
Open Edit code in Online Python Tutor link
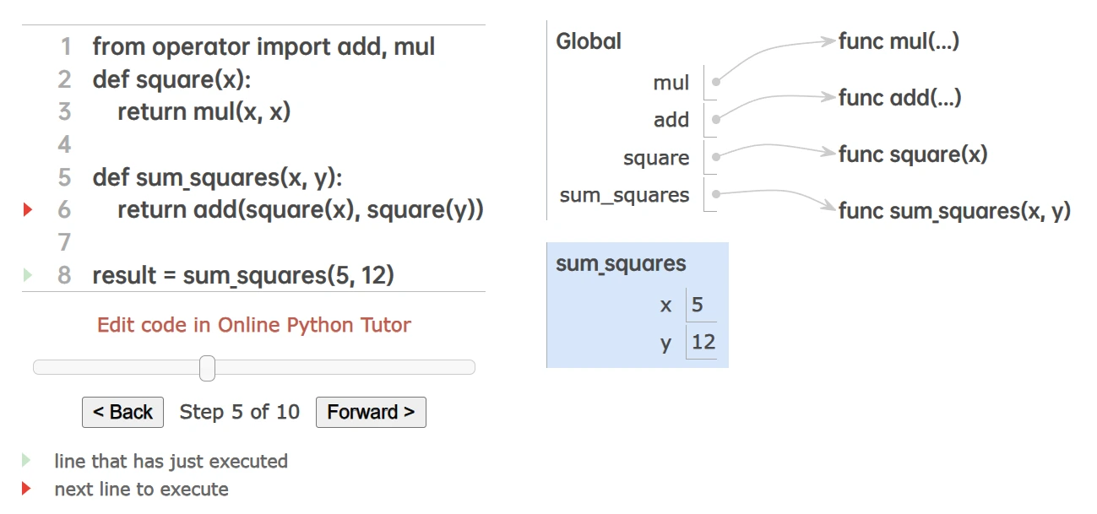tap(253, 325)
